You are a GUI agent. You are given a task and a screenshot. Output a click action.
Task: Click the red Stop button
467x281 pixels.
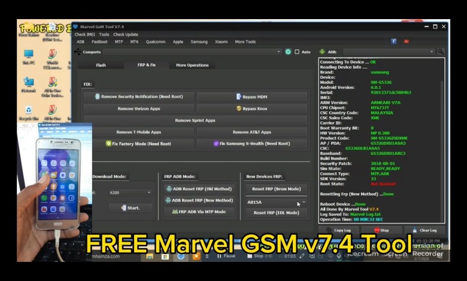click(x=381, y=230)
